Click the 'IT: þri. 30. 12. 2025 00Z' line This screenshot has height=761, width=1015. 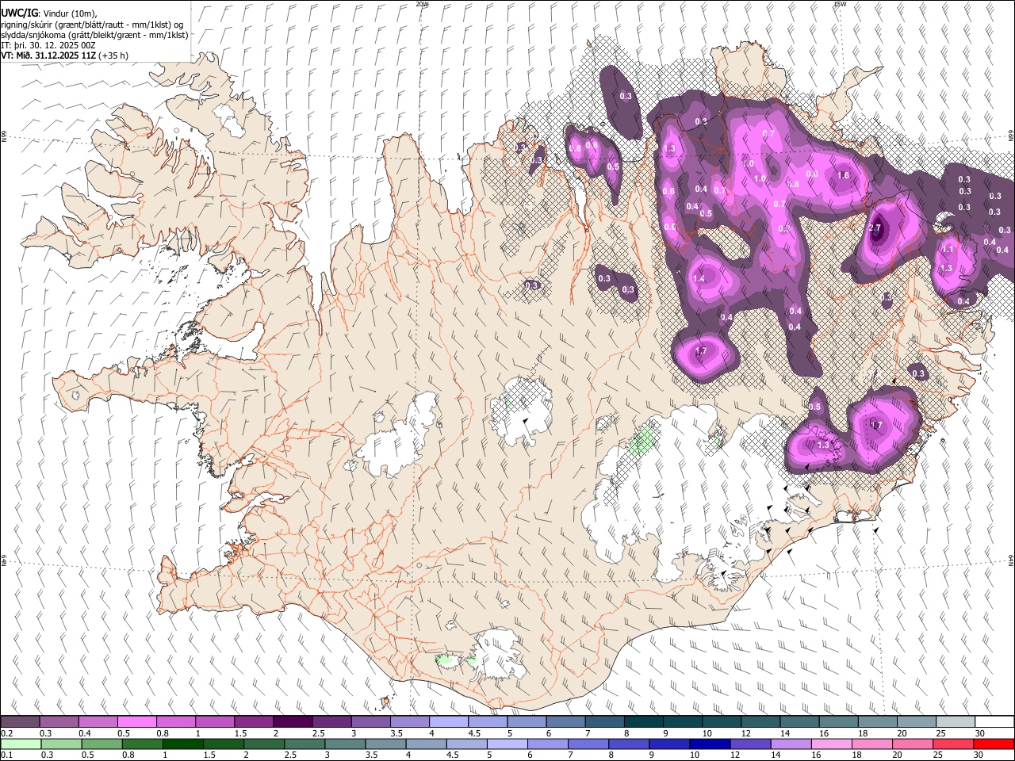pyautogui.click(x=50, y=45)
